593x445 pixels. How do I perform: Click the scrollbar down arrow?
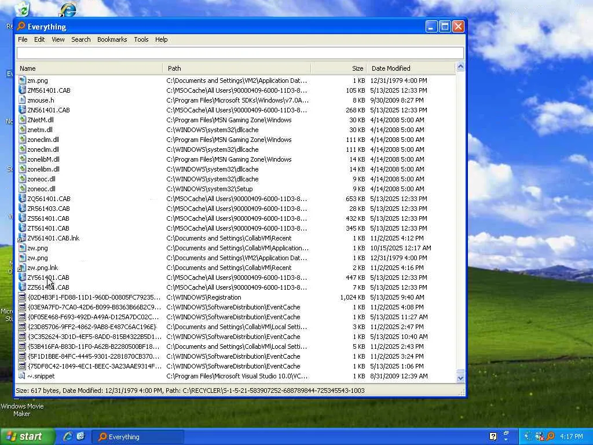tap(460, 378)
